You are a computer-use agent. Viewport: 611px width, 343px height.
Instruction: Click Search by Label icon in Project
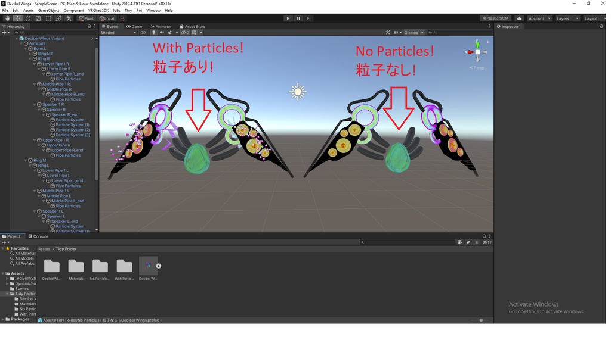(x=468, y=242)
